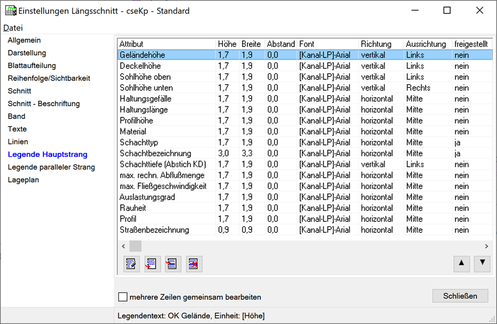Click the third icon in the bottom toolbar

pos(173,264)
